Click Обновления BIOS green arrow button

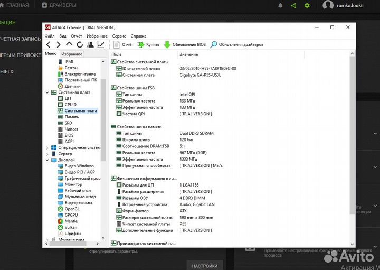(185, 45)
